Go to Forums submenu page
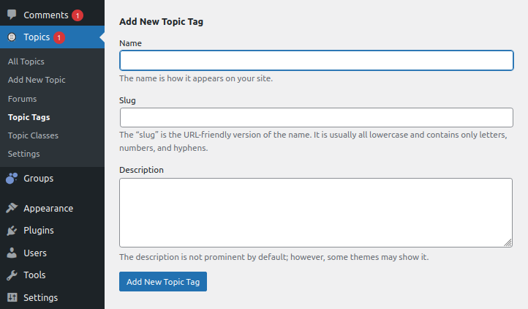The width and height of the screenshot is (528, 309). pyautogui.click(x=22, y=98)
